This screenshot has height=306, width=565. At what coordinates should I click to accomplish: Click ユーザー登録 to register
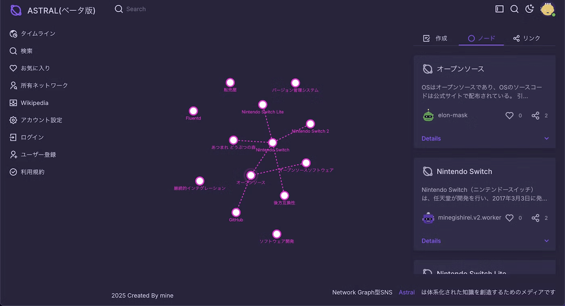point(32,155)
